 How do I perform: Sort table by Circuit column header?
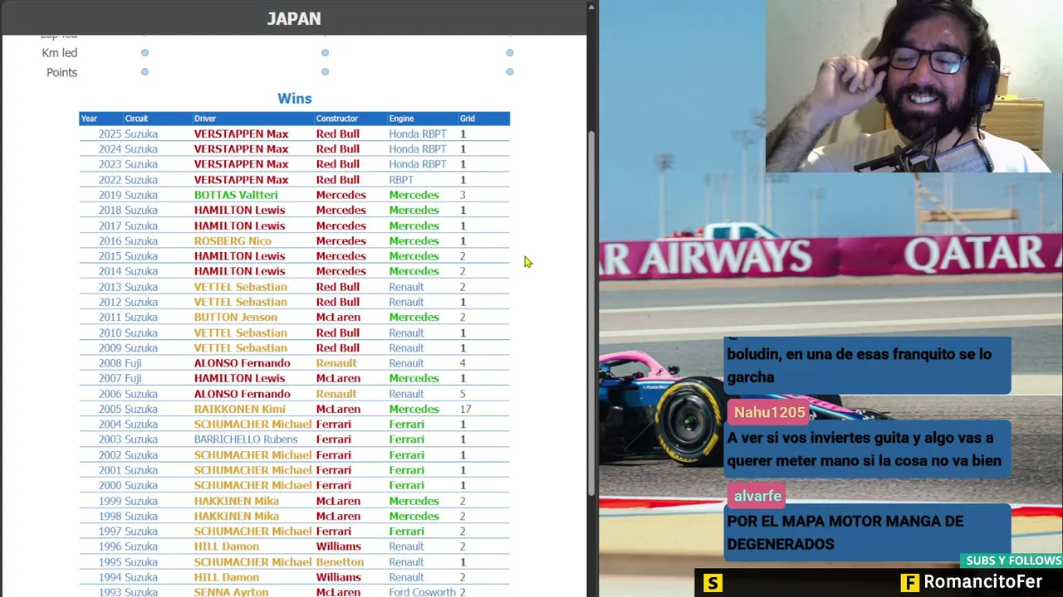(x=136, y=119)
